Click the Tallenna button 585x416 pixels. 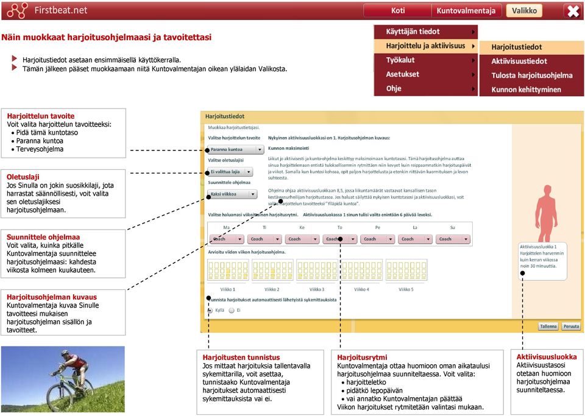tap(548, 326)
